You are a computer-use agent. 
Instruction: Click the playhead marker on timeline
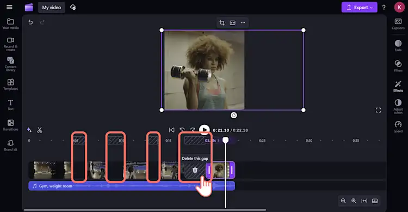pyautogui.click(x=225, y=140)
